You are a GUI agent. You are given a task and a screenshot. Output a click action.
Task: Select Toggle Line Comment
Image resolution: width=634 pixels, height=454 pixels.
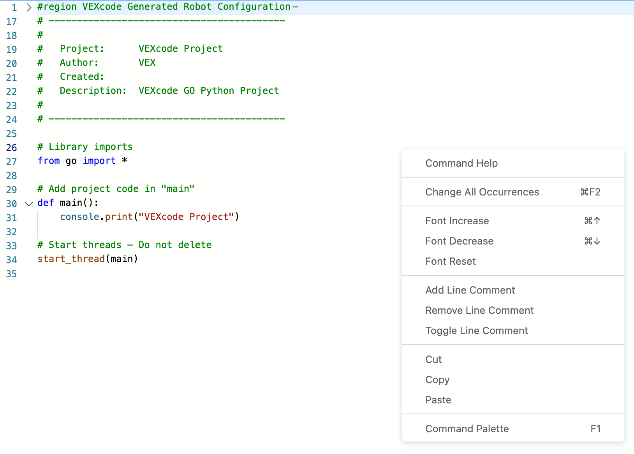click(476, 331)
